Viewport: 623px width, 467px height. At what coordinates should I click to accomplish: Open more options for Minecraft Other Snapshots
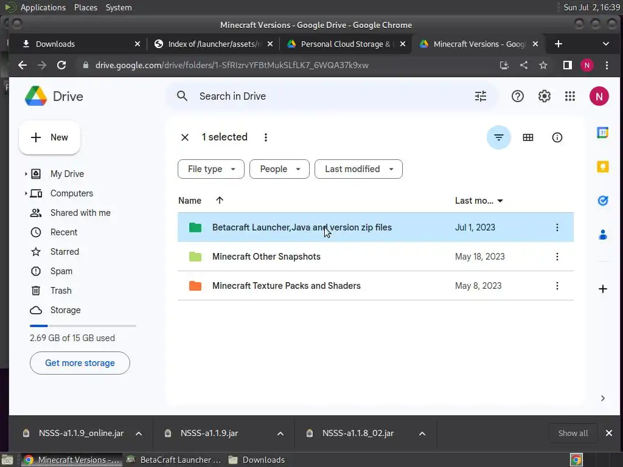click(557, 257)
